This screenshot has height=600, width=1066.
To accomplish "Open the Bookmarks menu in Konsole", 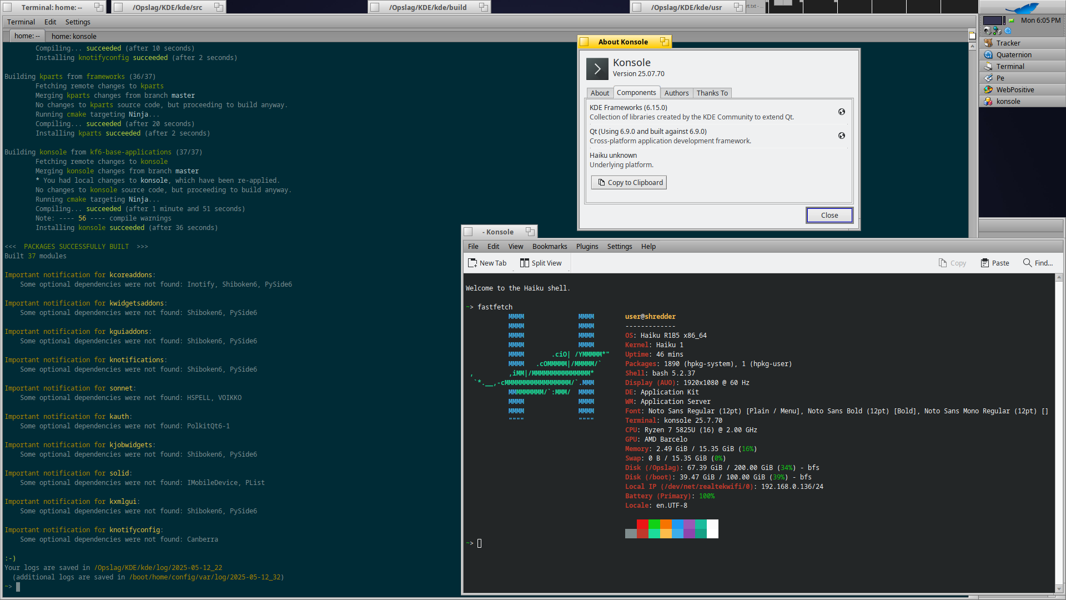I will click(549, 246).
